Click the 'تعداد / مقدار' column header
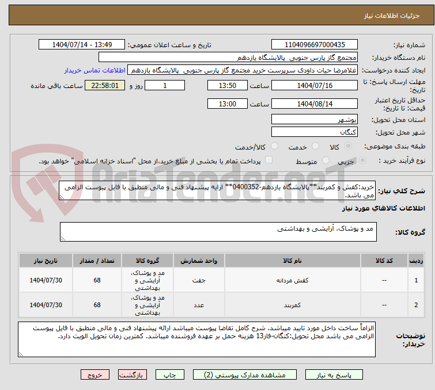Image resolution: width=435 pixels, height=390 pixels. (x=97, y=261)
